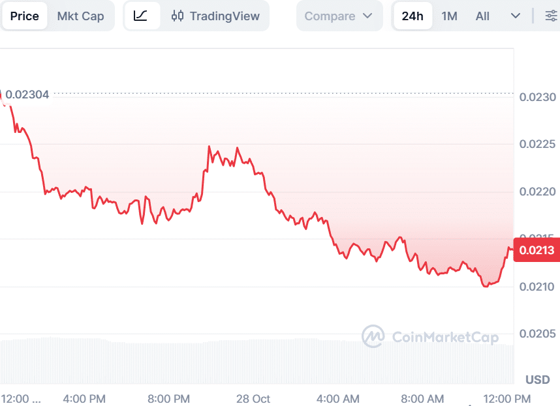The image size is (560, 406).
Task: Click the CoinMarketCap watermark text
Action: coord(445,337)
